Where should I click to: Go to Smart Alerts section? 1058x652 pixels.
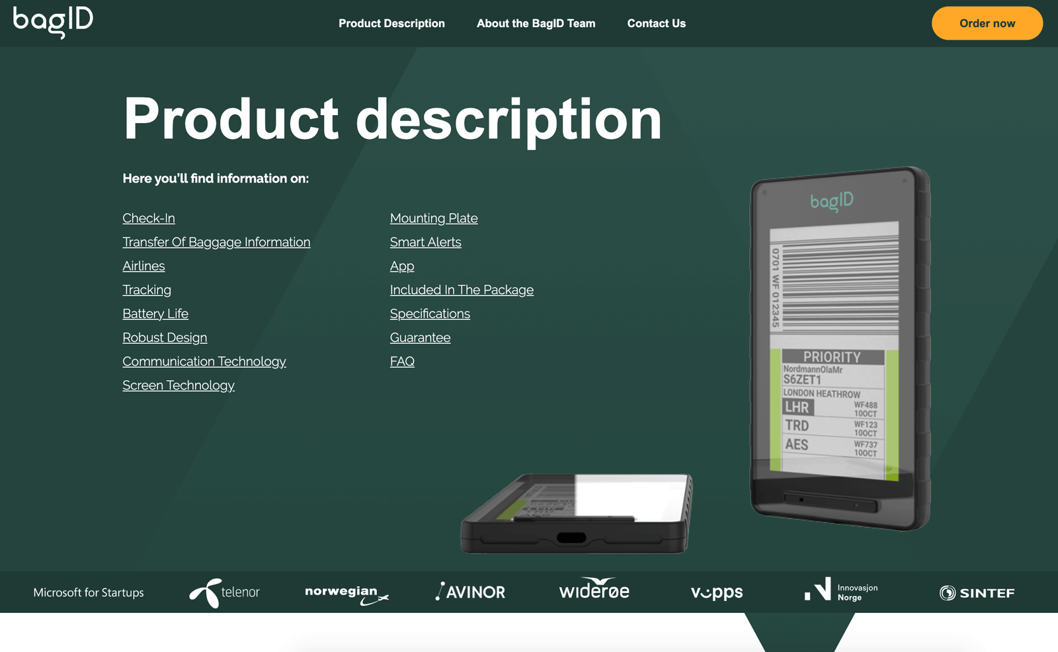click(426, 242)
